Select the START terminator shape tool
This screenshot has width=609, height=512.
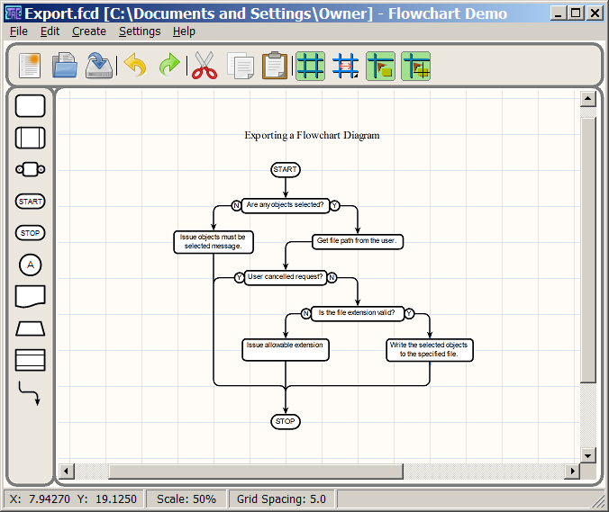(31, 202)
